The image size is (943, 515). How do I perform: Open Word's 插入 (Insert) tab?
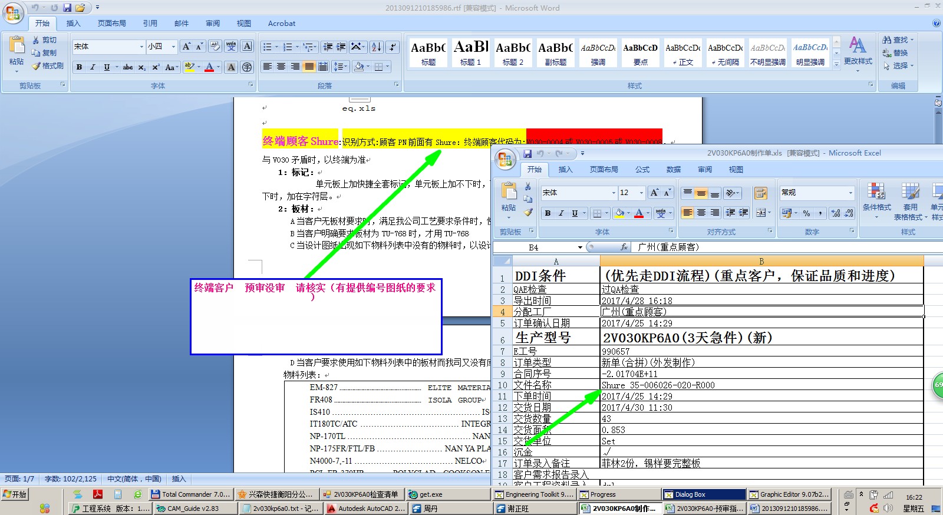tap(73, 24)
